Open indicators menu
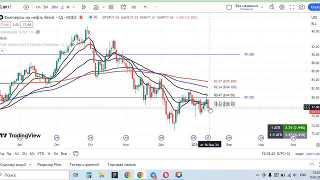This screenshot has width=320, height=180. [x=96, y=7]
